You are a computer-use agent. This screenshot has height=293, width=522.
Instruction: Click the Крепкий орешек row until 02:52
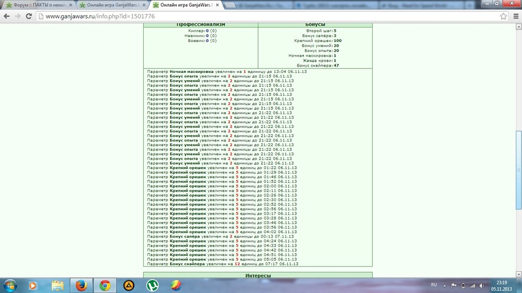pyautogui.click(x=222, y=204)
